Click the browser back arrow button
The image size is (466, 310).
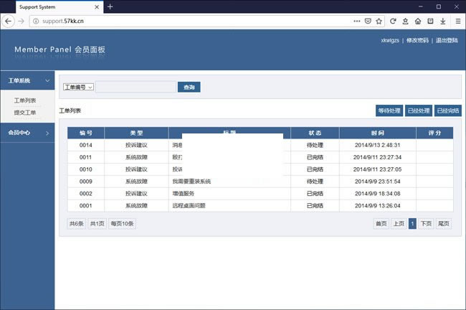pyautogui.click(x=9, y=21)
